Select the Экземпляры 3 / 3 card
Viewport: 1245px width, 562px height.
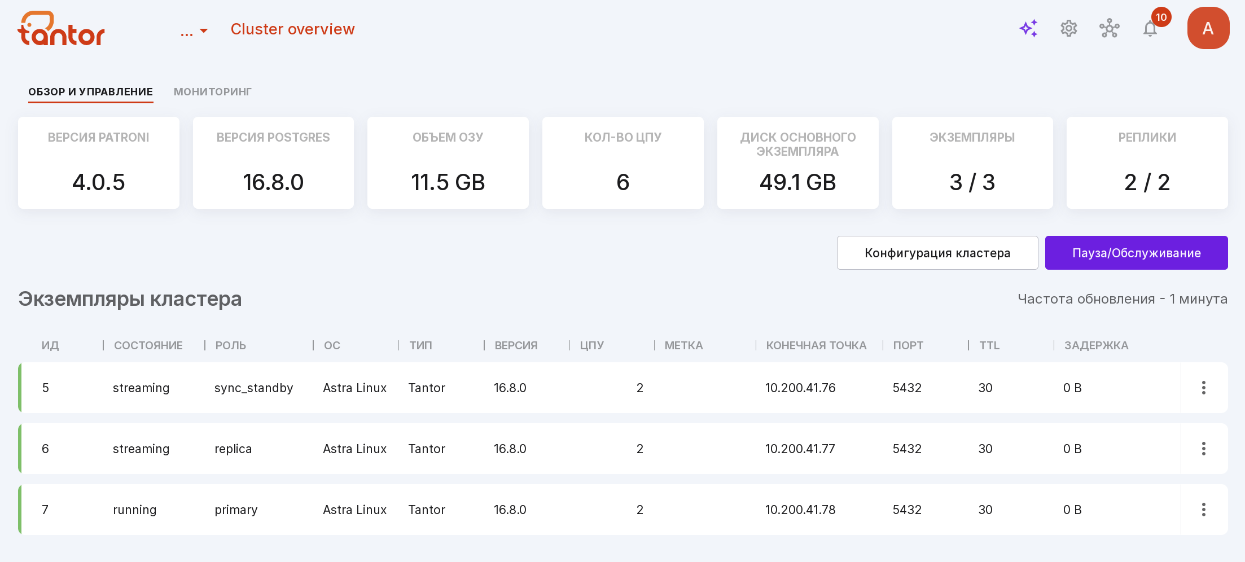(x=972, y=163)
